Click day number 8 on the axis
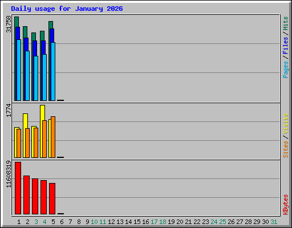Image resolution: width=292 pixels, height=228 pixels. click(79, 222)
